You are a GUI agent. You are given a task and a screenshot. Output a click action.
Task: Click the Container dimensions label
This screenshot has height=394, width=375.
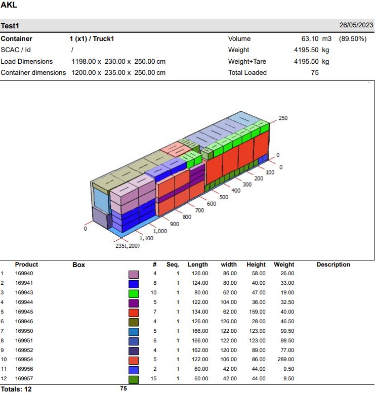pos(33,73)
